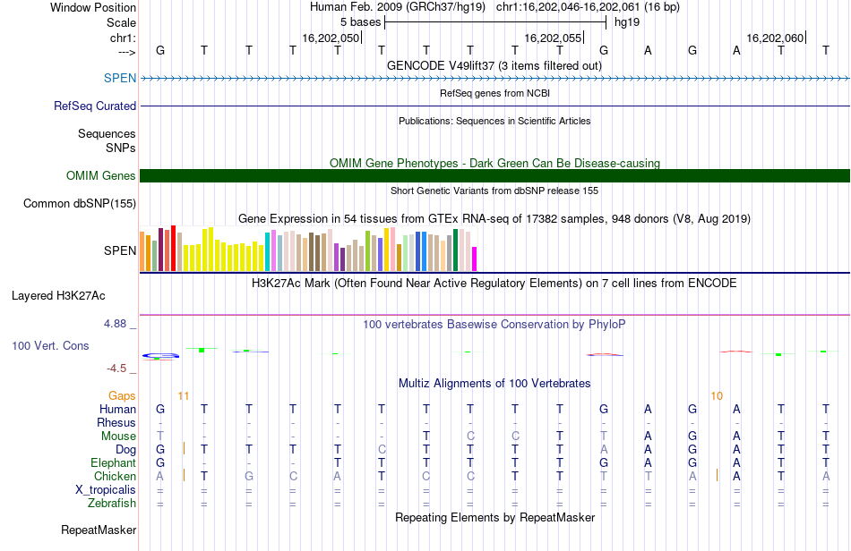The height and width of the screenshot is (551, 851).
Task: Click the Window Position label
Action: [93, 7]
